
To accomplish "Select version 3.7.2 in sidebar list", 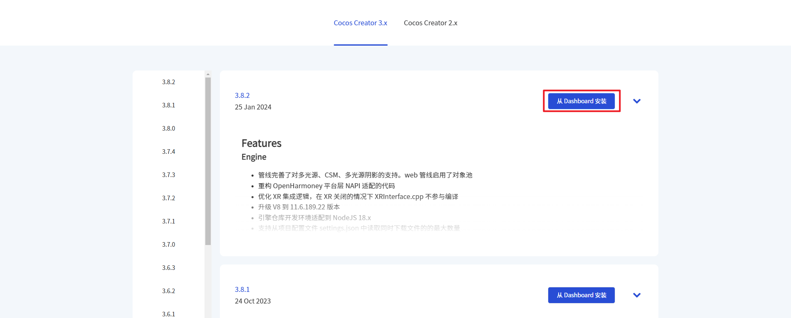I will pos(168,198).
